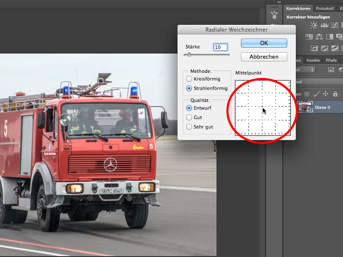Switch to Pfade tab
The image size is (343, 257).
click(331, 60)
